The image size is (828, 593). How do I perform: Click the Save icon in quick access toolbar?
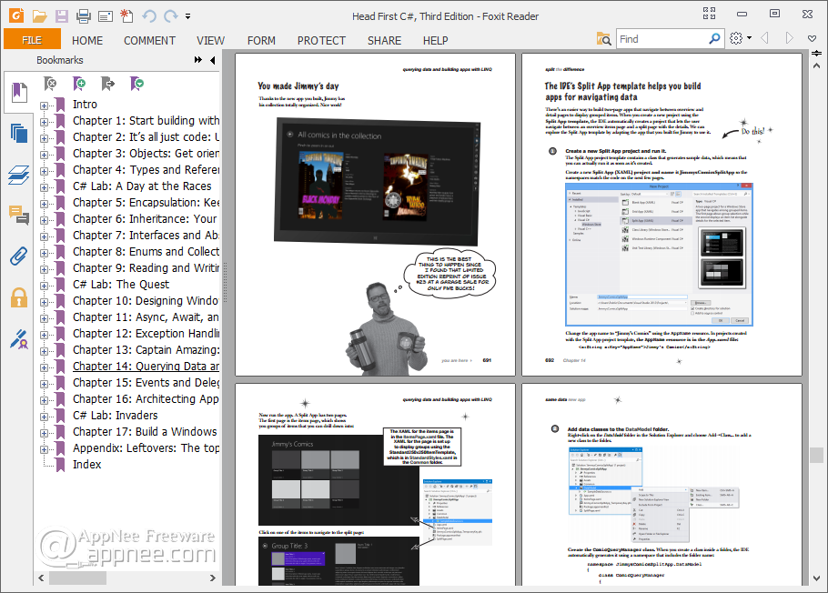pyautogui.click(x=62, y=16)
